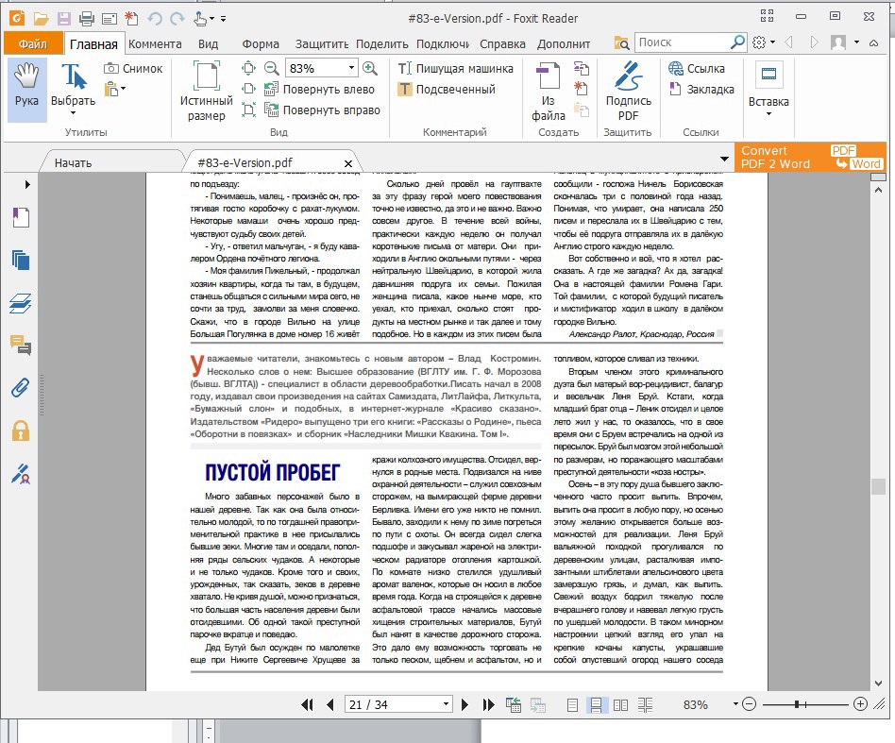The width and height of the screenshot is (895, 743).
Task: Click the Convert PDF 2 Word banner
Action: [811, 157]
